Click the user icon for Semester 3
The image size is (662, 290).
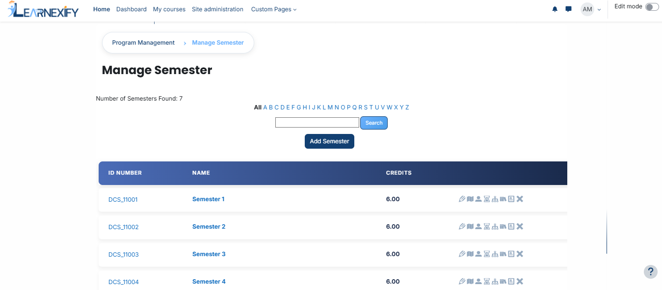coord(478,254)
